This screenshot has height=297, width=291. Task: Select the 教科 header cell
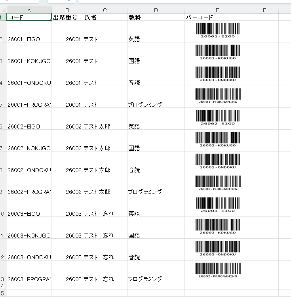point(156,17)
